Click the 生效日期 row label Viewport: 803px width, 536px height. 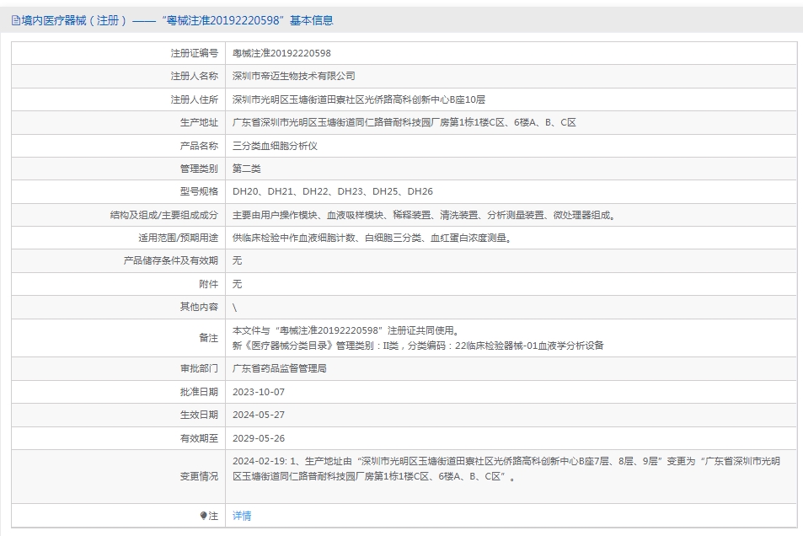coord(199,415)
